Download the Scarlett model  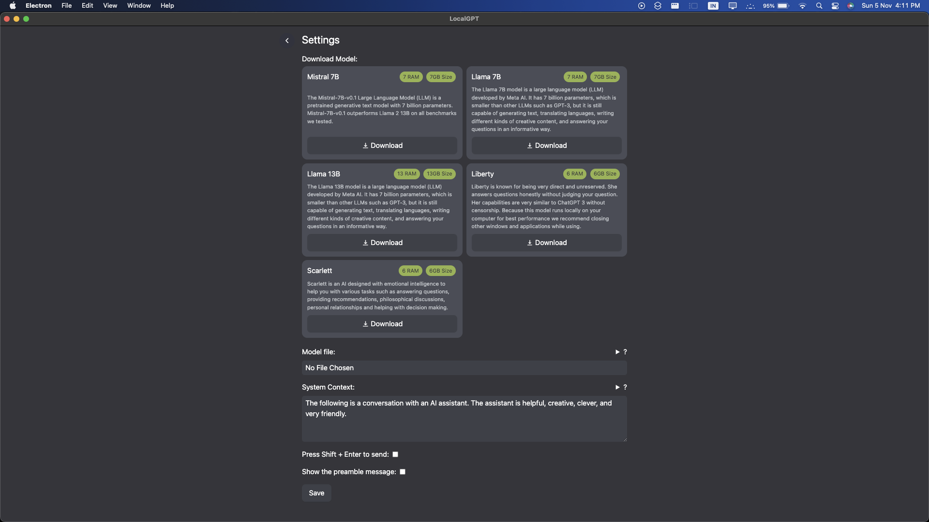(382, 324)
